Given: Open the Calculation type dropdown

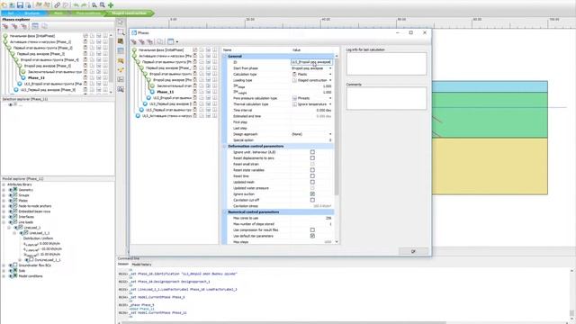Looking at the screenshot, I should click(x=330, y=74).
